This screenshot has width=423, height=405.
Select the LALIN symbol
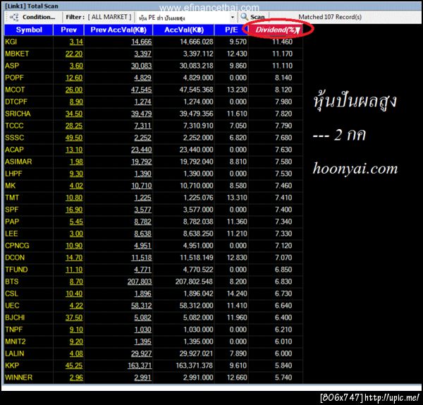15,353
